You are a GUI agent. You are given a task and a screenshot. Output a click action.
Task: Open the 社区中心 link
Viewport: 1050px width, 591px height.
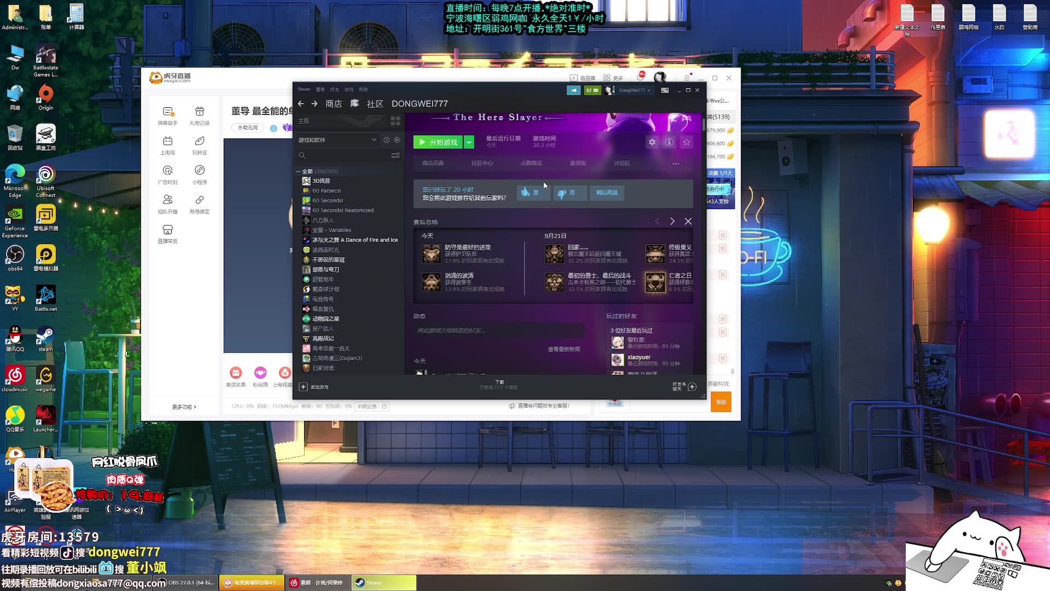pos(482,163)
